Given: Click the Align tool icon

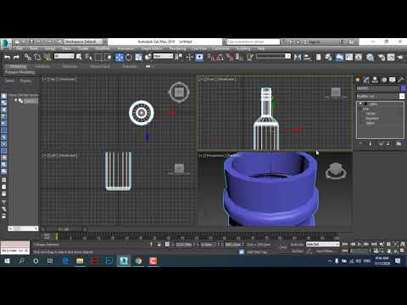Looking at the screenshot, I should [307, 58].
